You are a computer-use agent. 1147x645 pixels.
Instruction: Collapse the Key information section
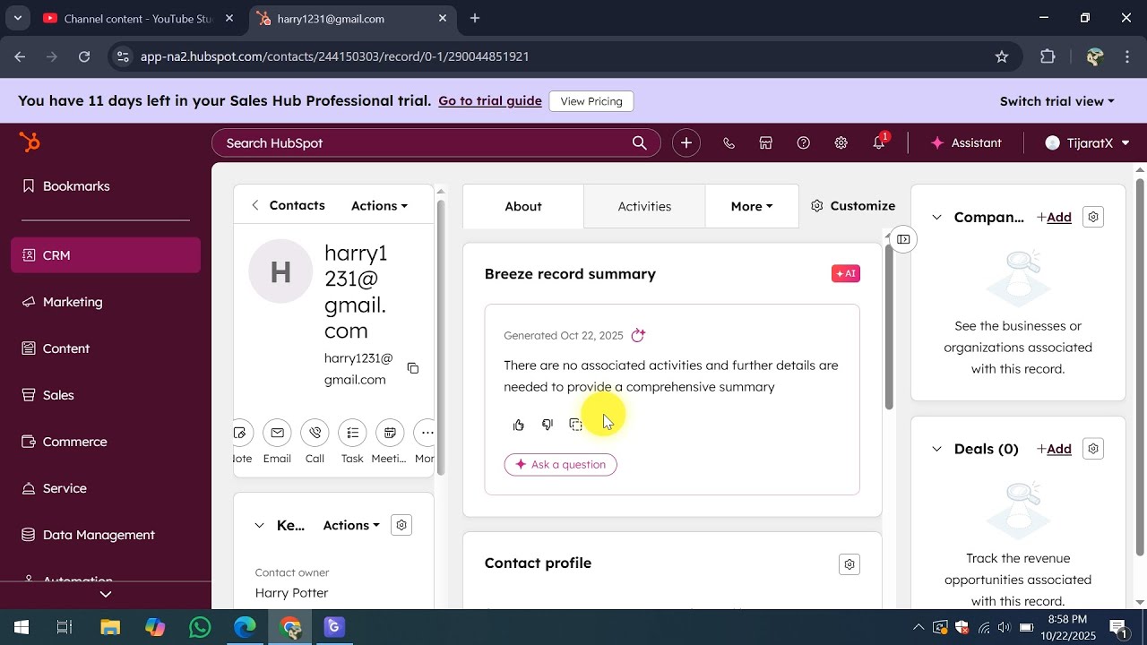pos(259,526)
